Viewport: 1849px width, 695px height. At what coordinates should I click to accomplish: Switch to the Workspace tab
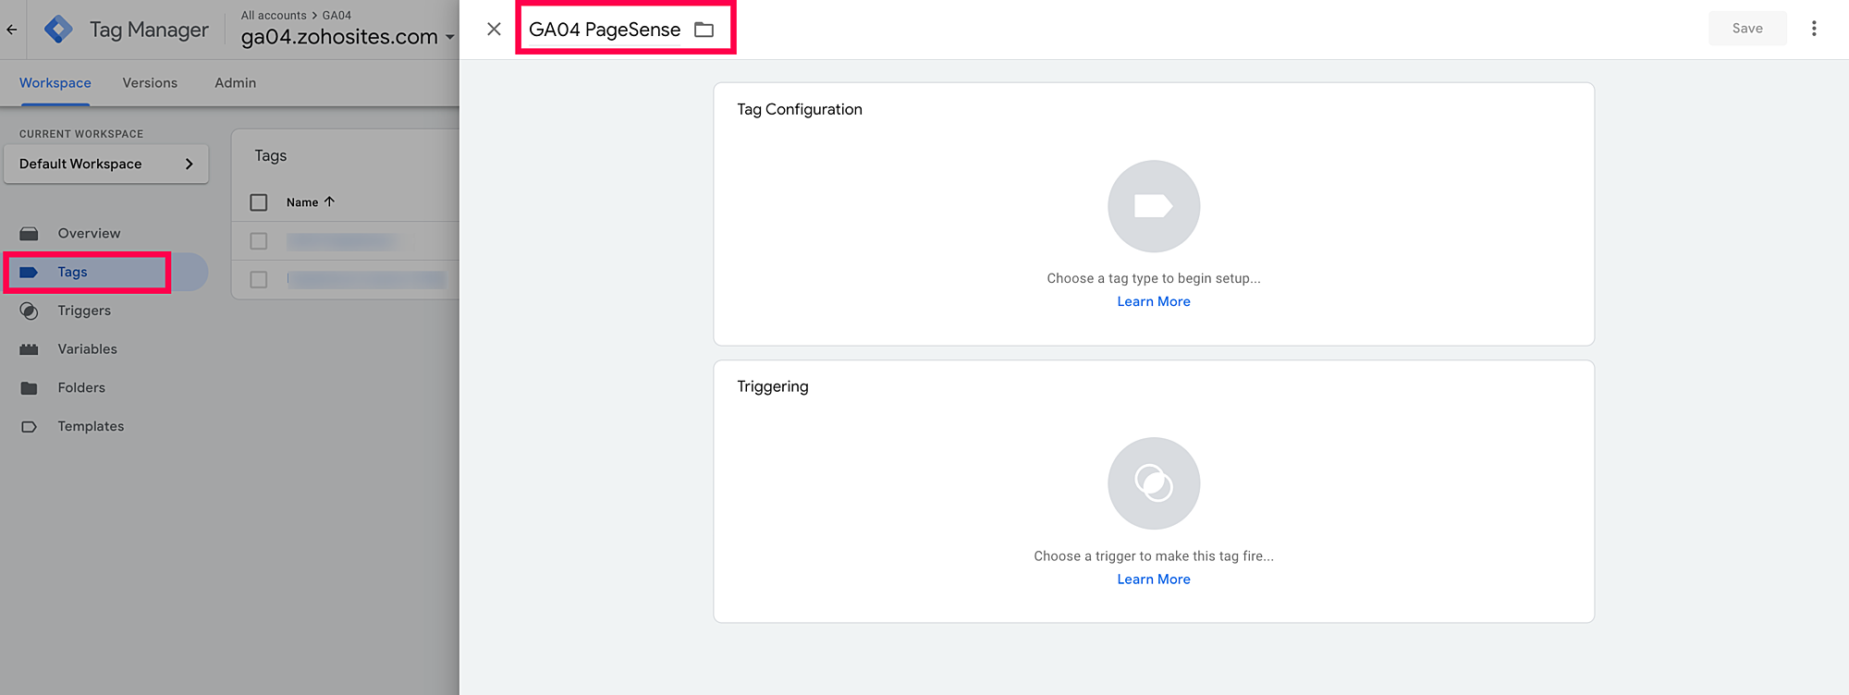coord(55,83)
